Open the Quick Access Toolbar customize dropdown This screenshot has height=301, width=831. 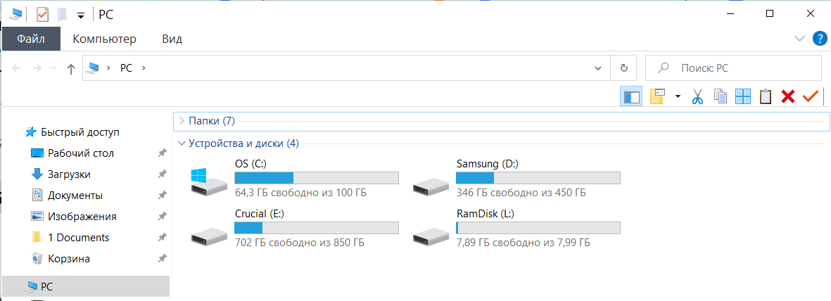pyautogui.click(x=81, y=15)
